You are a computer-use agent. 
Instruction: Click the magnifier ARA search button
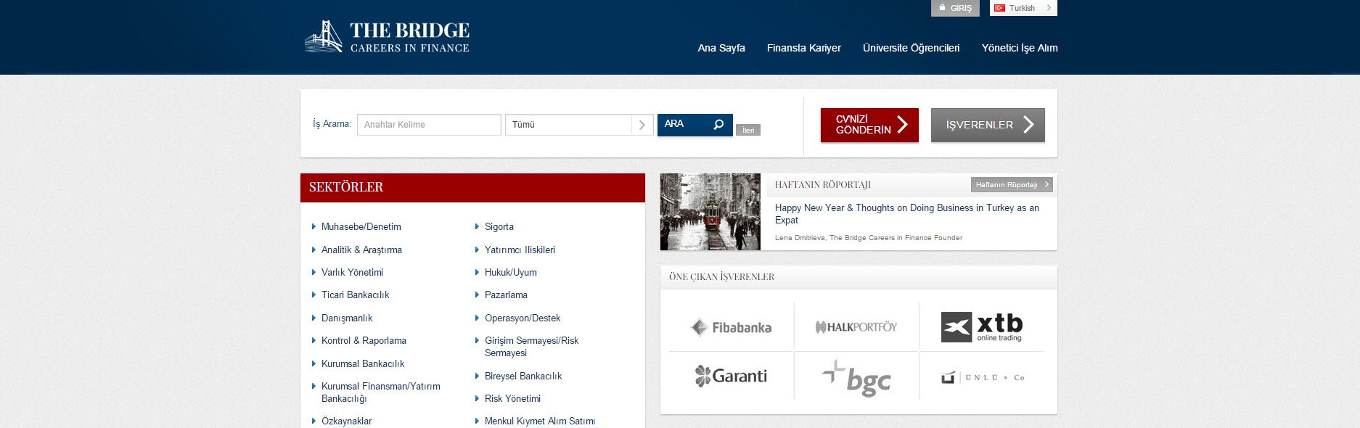695,125
